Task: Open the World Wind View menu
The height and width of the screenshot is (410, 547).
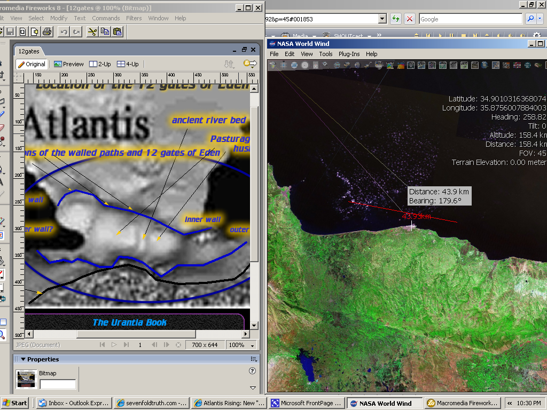Action: pyautogui.click(x=307, y=54)
